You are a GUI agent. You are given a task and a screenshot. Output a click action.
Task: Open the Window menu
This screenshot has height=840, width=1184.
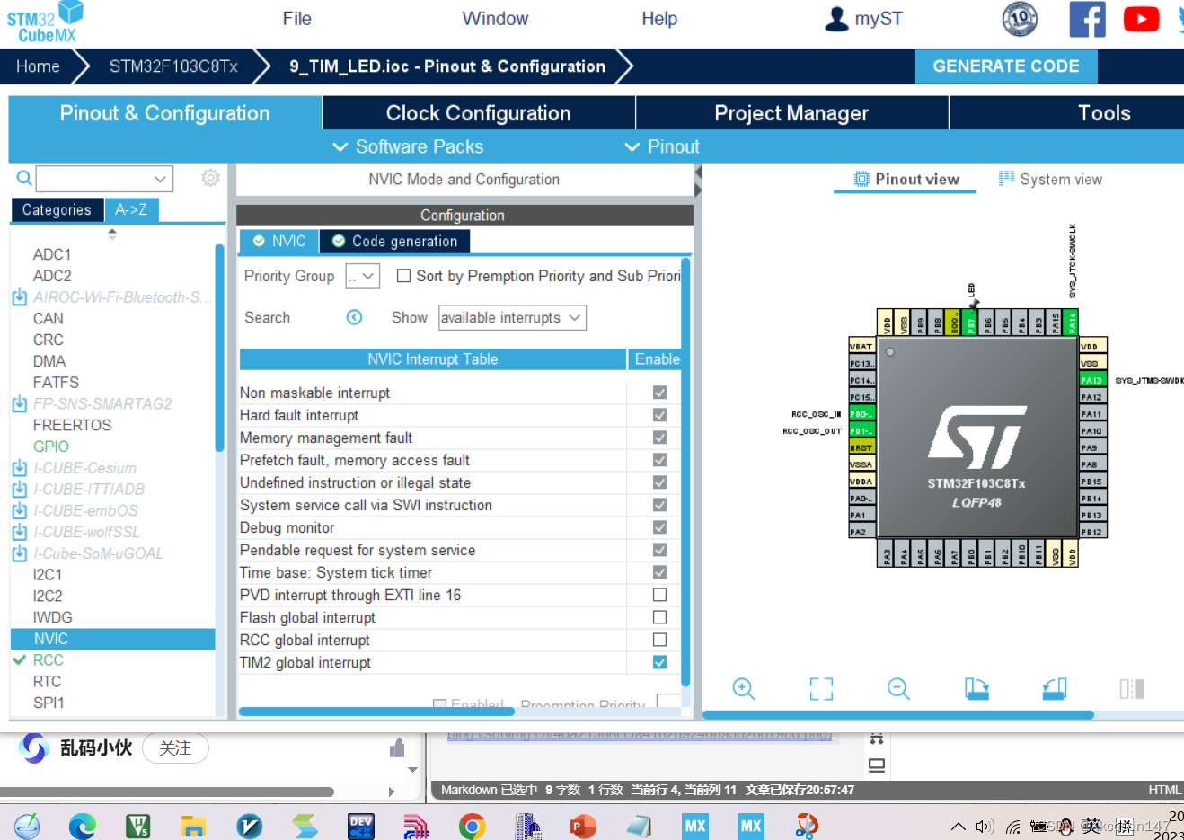pyautogui.click(x=495, y=19)
